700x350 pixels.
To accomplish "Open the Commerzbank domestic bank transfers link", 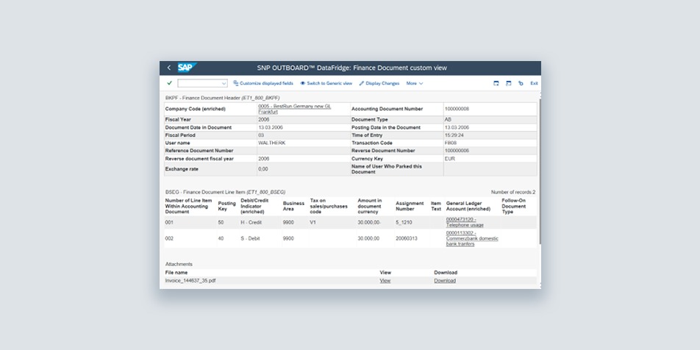I will point(472,238).
